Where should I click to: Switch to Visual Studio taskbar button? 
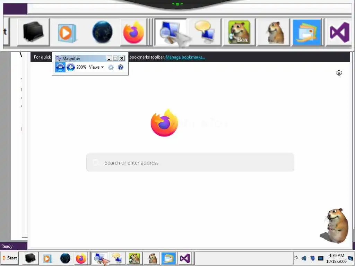[185, 258]
